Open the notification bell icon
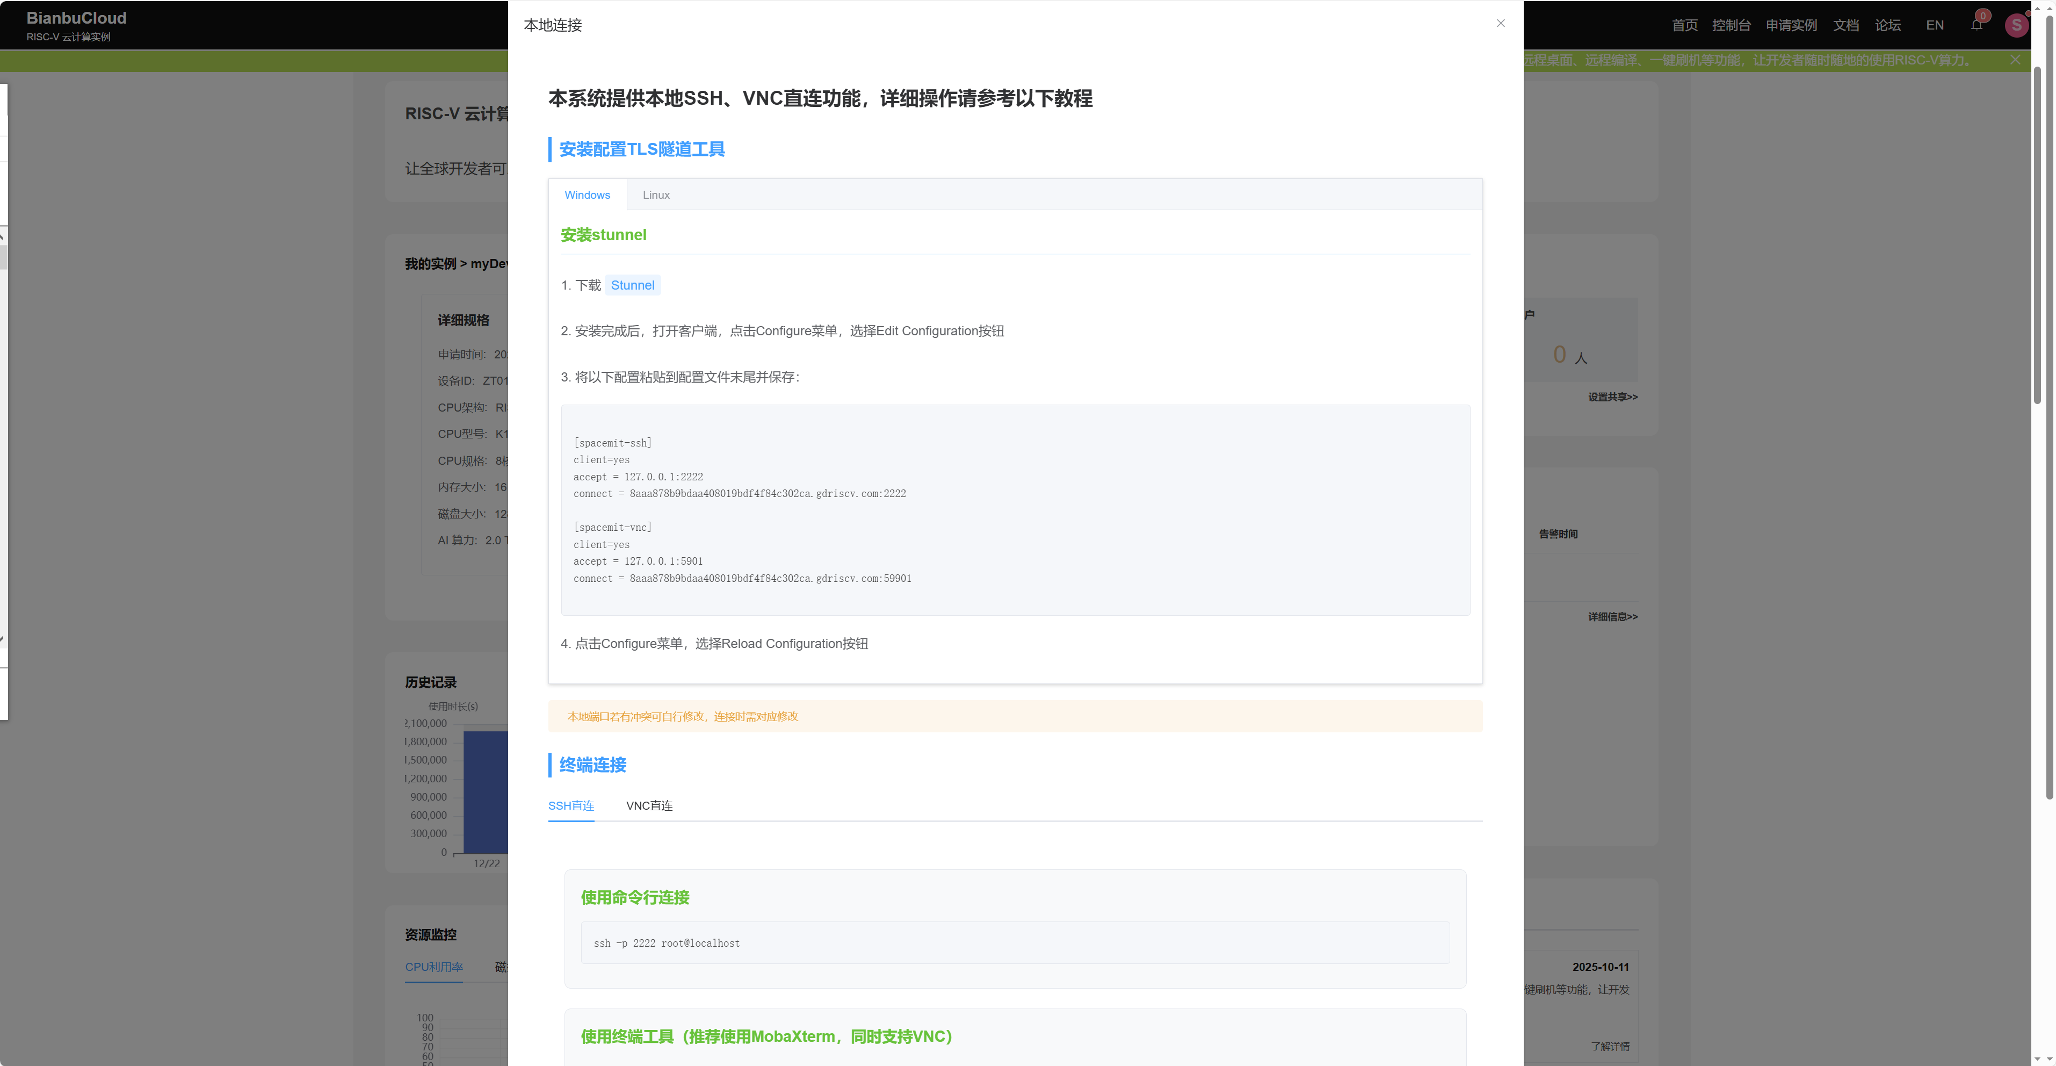2056x1066 pixels. [x=1976, y=25]
